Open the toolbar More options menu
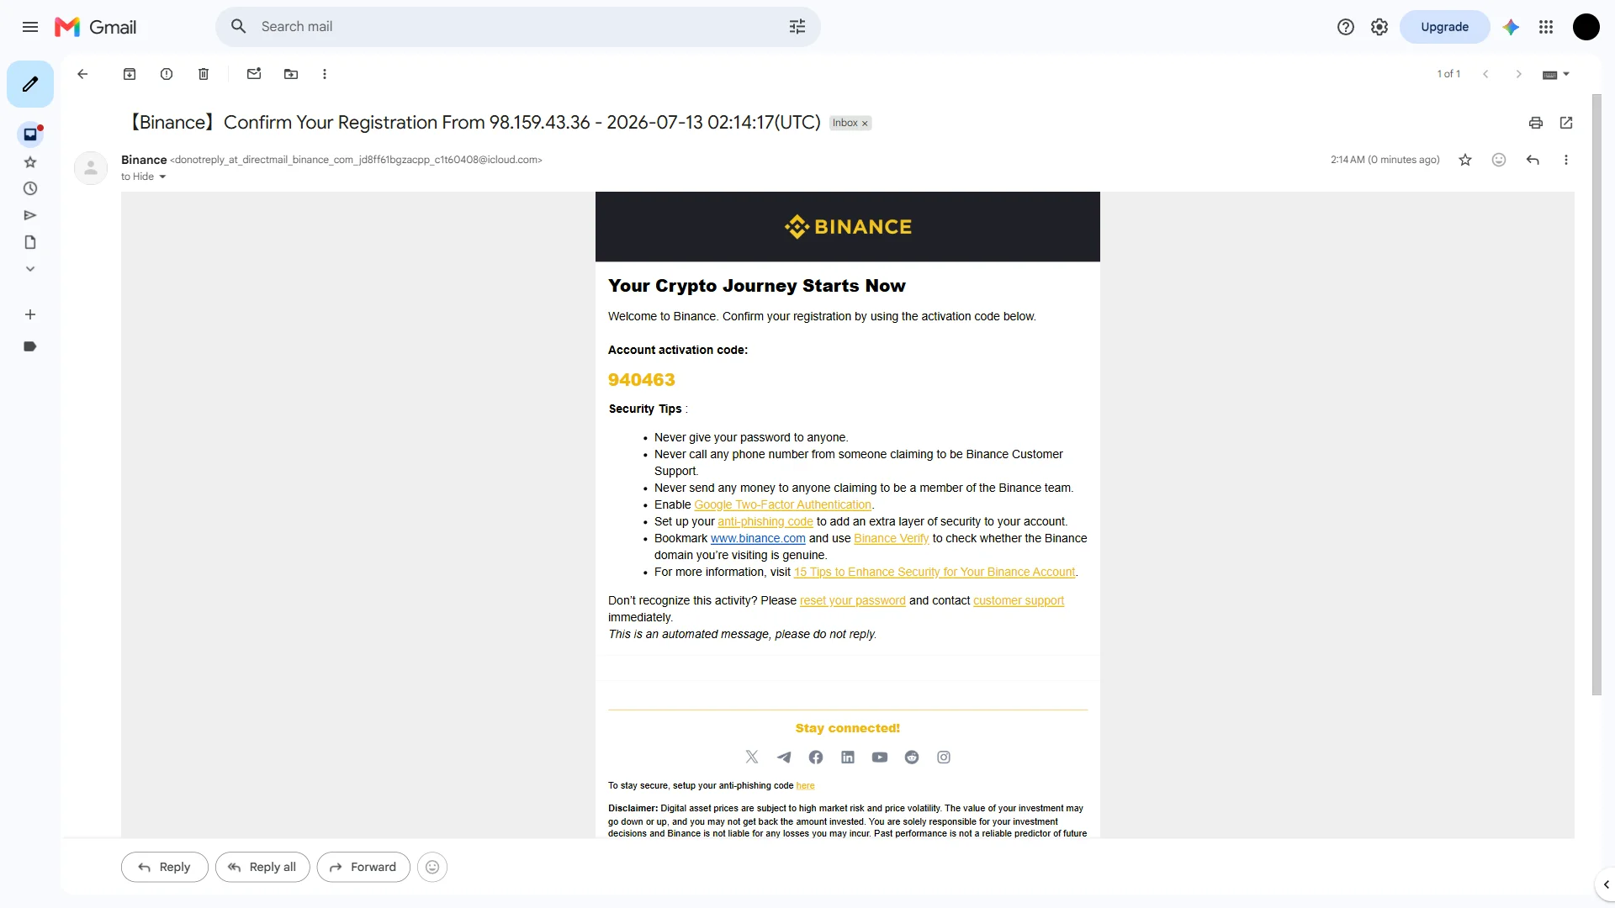The width and height of the screenshot is (1615, 908). (x=325, y=74)
